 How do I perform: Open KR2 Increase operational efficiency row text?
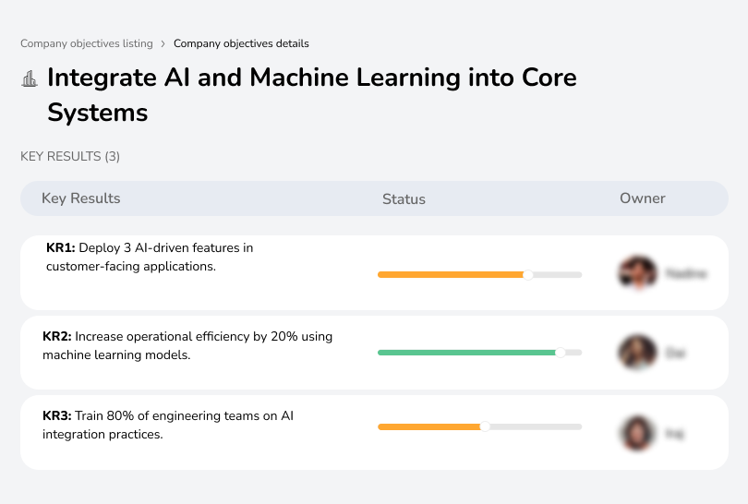click(x=187, y=346)
